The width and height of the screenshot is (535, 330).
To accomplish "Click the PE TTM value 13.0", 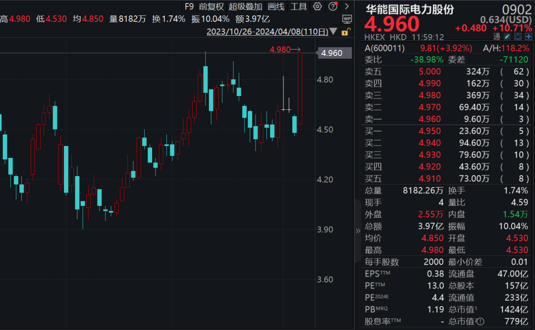I will pyautogui.click(x=435, y=285).
